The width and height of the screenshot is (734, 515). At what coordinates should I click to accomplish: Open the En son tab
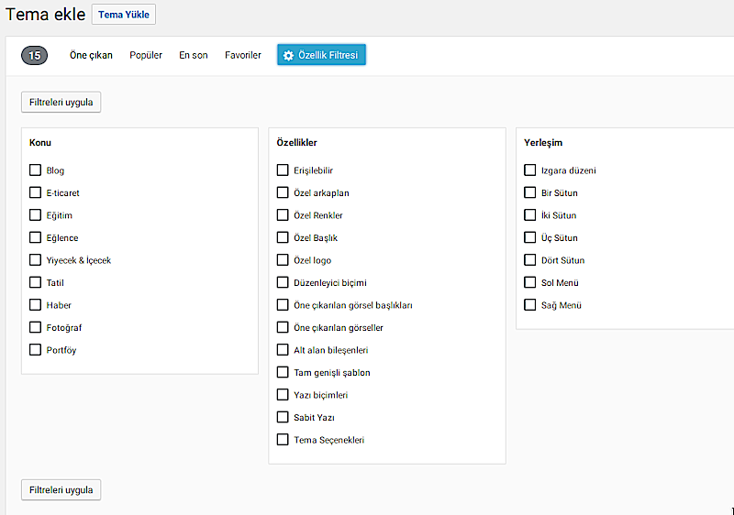coord(194,55)
